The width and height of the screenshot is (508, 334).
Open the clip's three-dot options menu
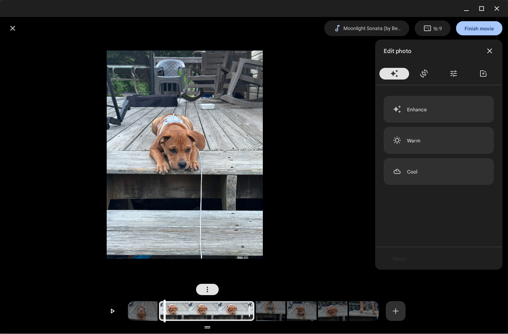[207, 289]
